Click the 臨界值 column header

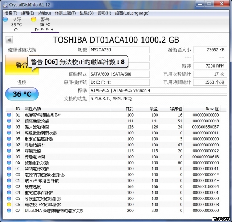[171, 109]
